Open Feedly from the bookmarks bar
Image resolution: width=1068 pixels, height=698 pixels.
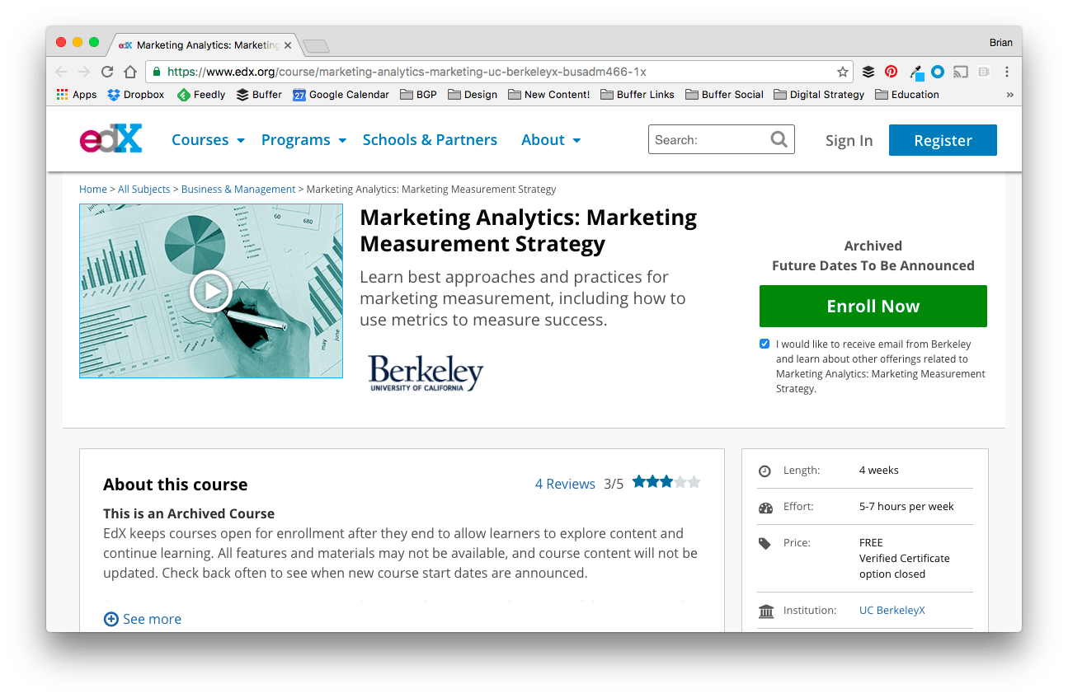point(200,94)
